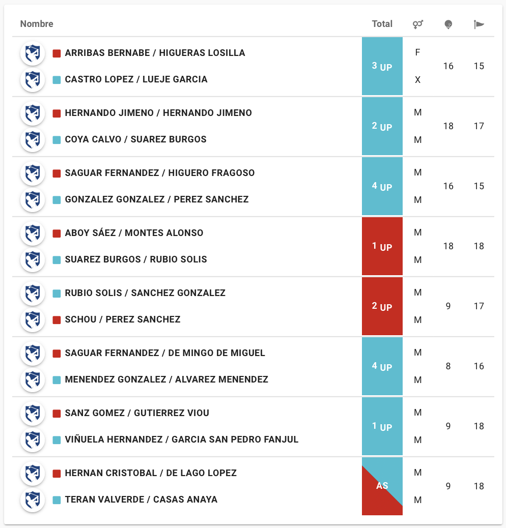Click the Total column header

click(x=382, y=24)
